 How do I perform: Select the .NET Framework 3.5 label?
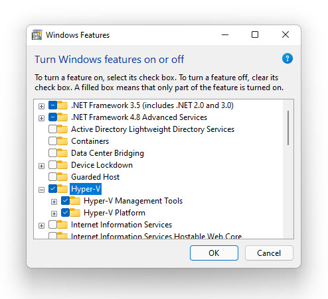(152, 105)
